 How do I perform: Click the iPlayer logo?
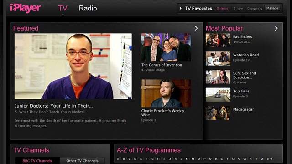26,8
